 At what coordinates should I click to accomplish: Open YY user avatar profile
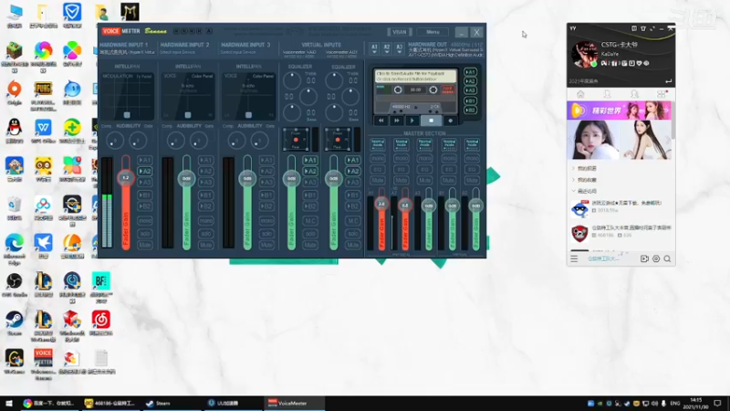(x=584, y=55)
